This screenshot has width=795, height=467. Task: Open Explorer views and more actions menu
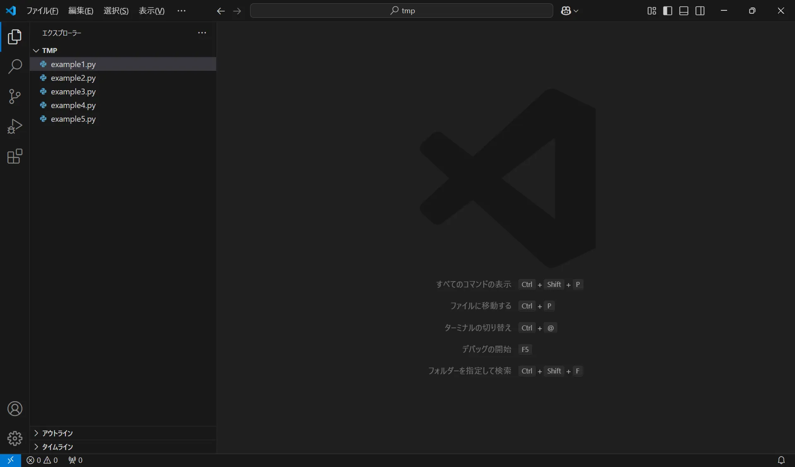click(x=202, y=33)
